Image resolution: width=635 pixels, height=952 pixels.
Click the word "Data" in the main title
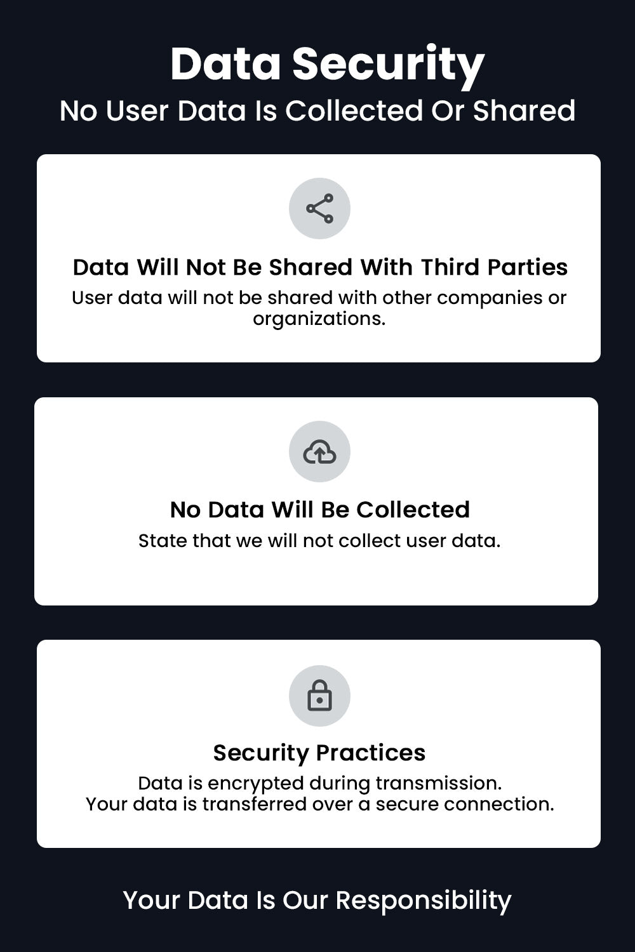click(x=225, y=65)
